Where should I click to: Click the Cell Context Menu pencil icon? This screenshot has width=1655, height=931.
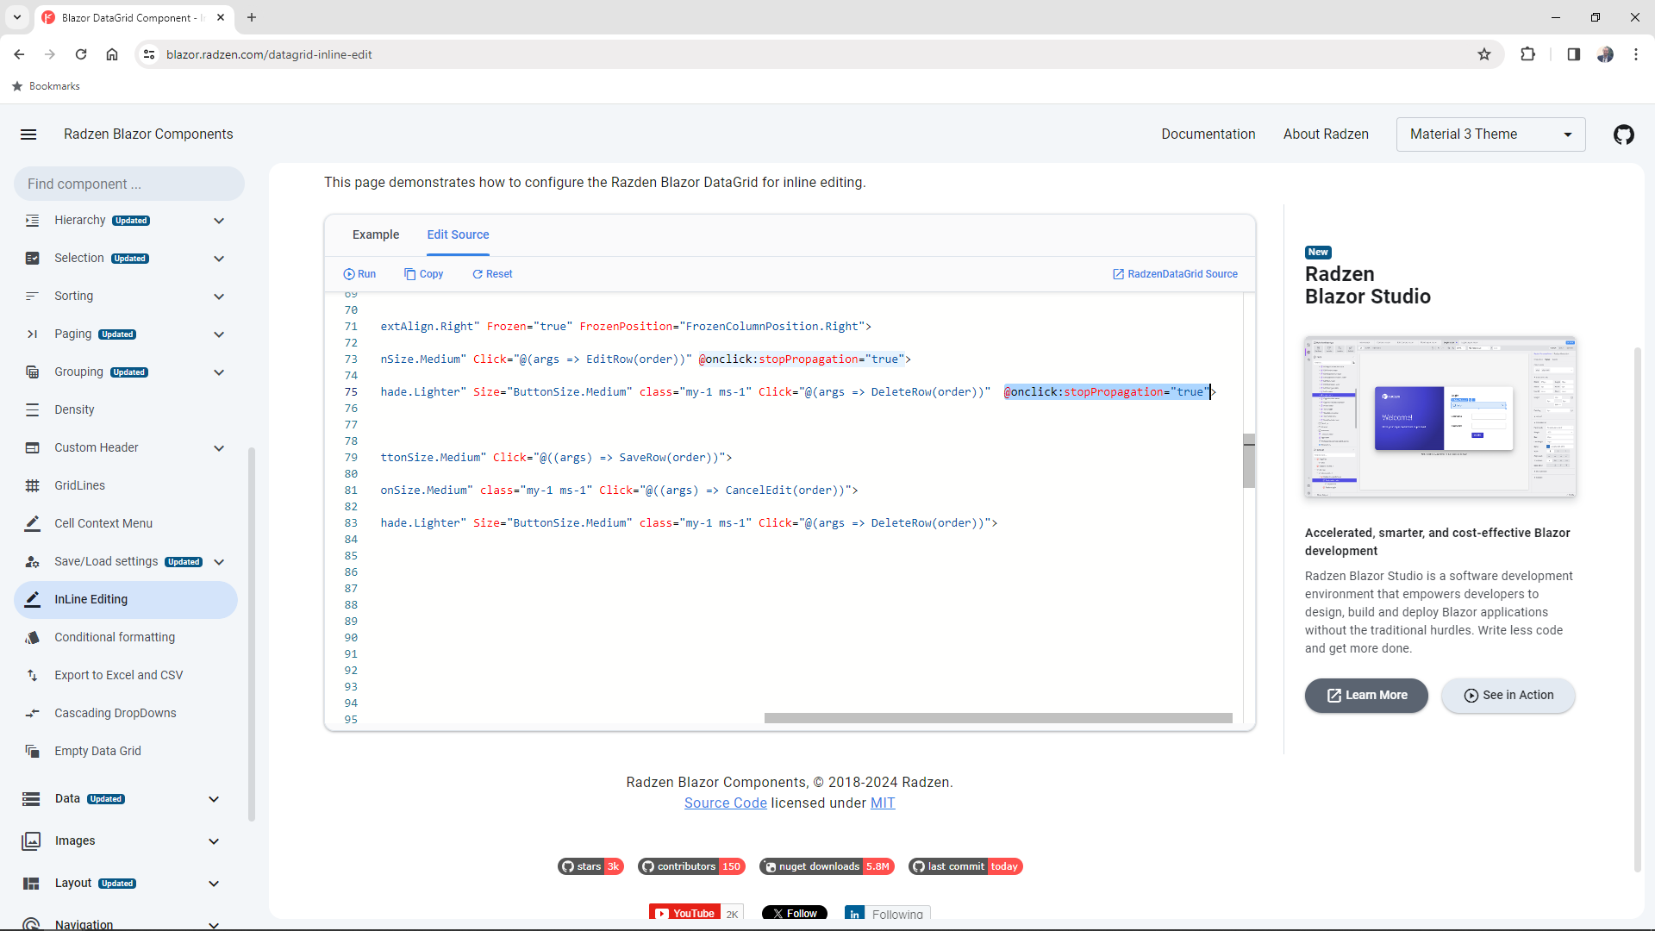(32, 524)
